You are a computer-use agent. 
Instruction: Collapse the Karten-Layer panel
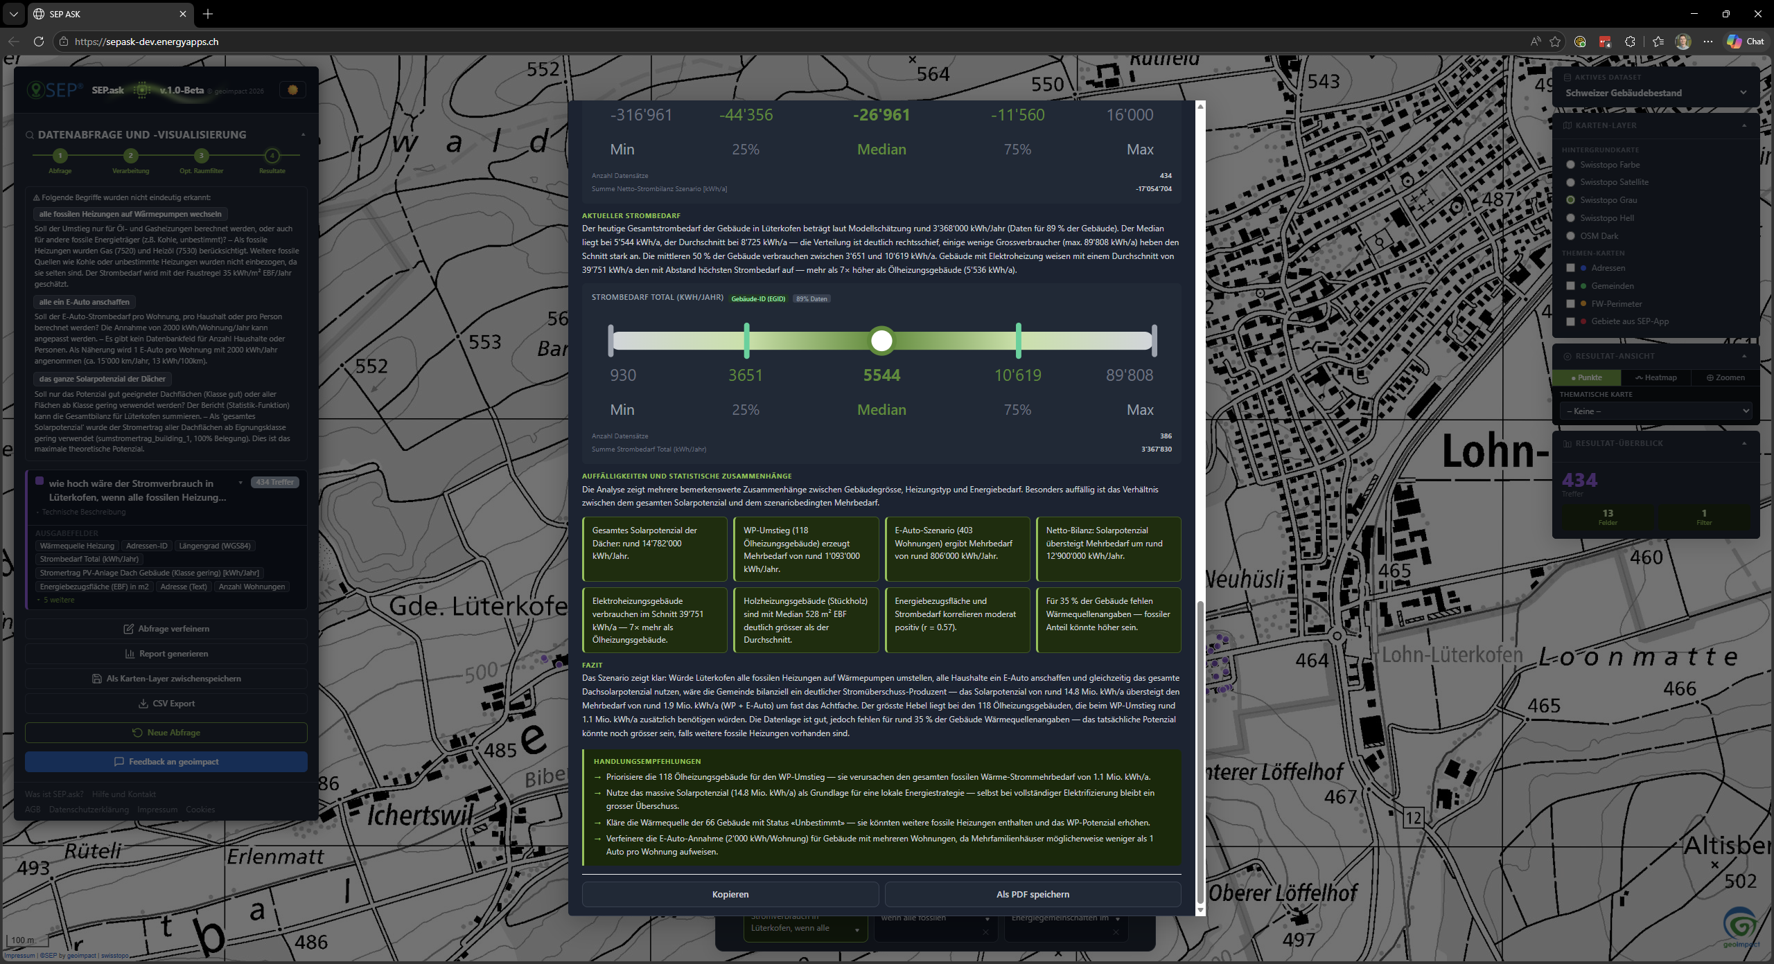click(x=1744, y=125)
